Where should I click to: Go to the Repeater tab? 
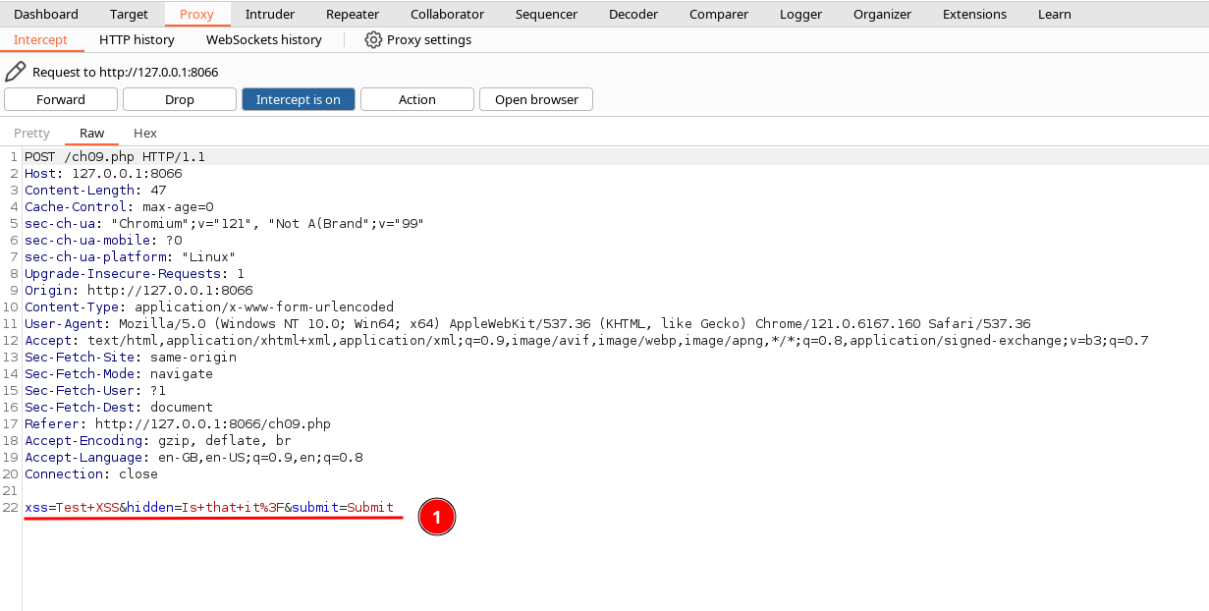point(353,15)
